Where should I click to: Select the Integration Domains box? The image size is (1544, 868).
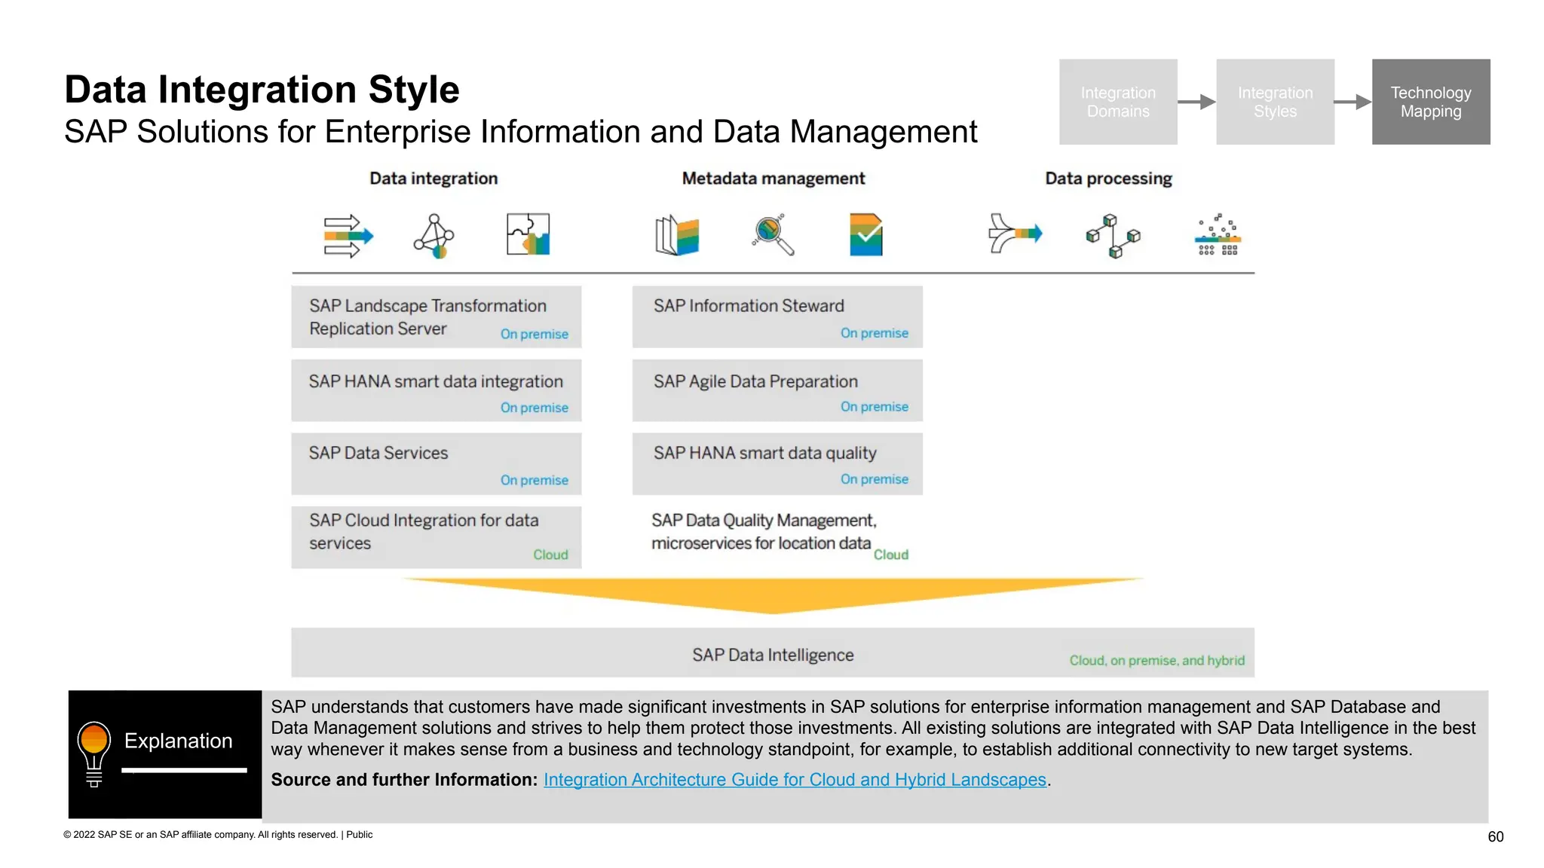(x=1118, y=102)
